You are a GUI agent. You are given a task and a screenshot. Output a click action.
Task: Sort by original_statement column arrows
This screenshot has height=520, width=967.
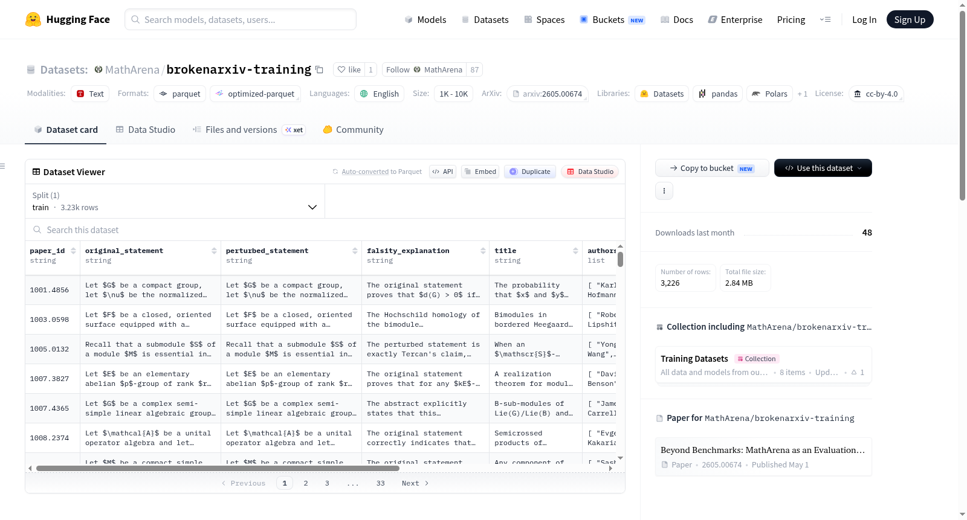[x=214, y=251]
